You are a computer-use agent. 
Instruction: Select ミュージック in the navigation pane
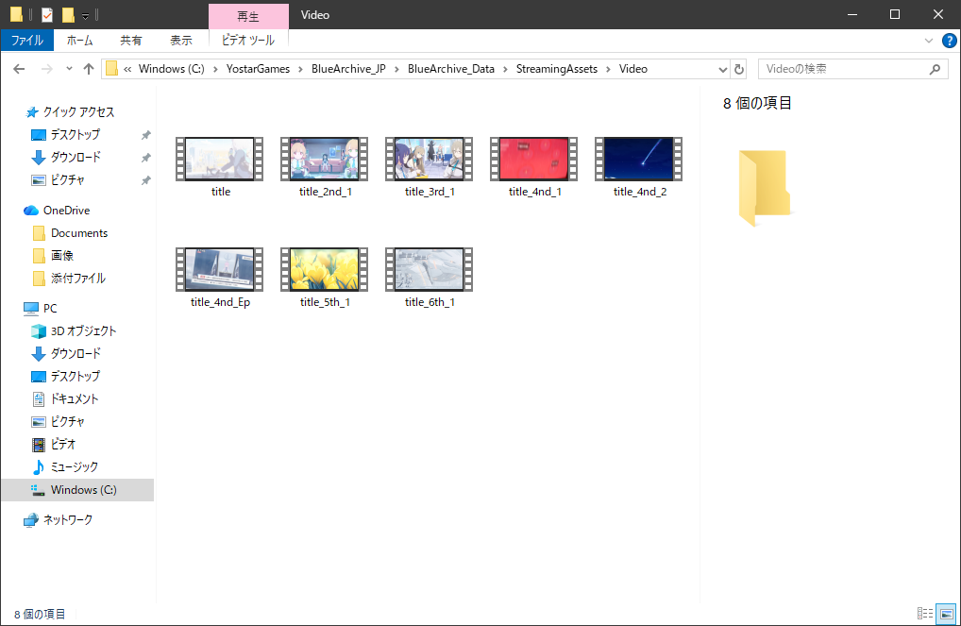(x=74, y=466)
